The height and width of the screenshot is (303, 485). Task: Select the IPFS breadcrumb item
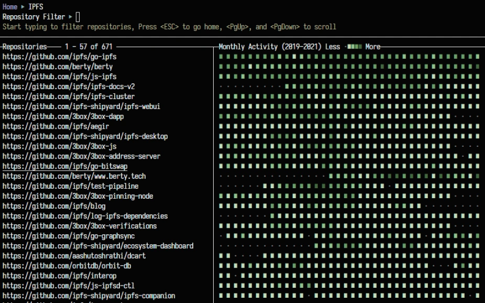click(36, 7)
